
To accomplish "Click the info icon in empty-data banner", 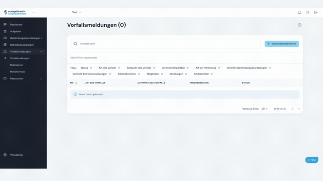I will pos(75,94).
